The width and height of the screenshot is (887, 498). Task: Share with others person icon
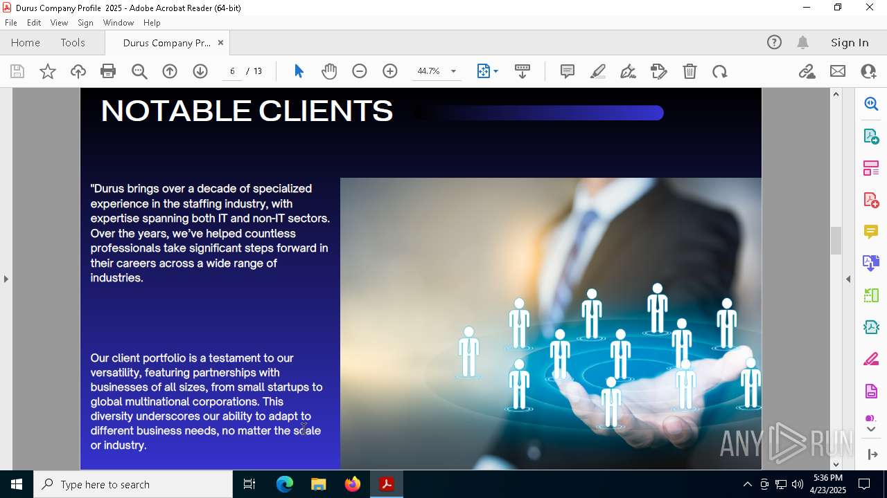(868, 71)
